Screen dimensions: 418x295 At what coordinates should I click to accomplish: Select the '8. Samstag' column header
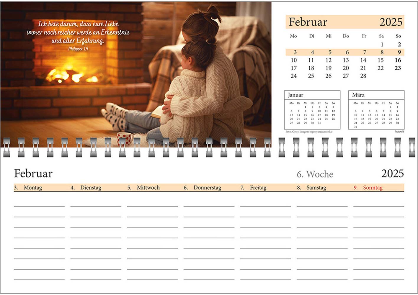(x=311, y=188)
